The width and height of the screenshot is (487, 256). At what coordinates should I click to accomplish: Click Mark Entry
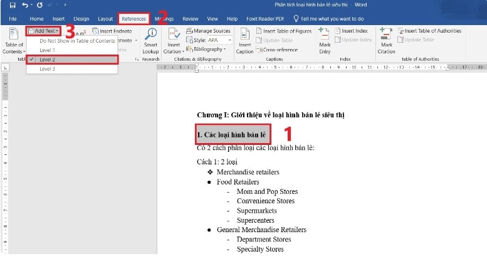click(325, 41)
